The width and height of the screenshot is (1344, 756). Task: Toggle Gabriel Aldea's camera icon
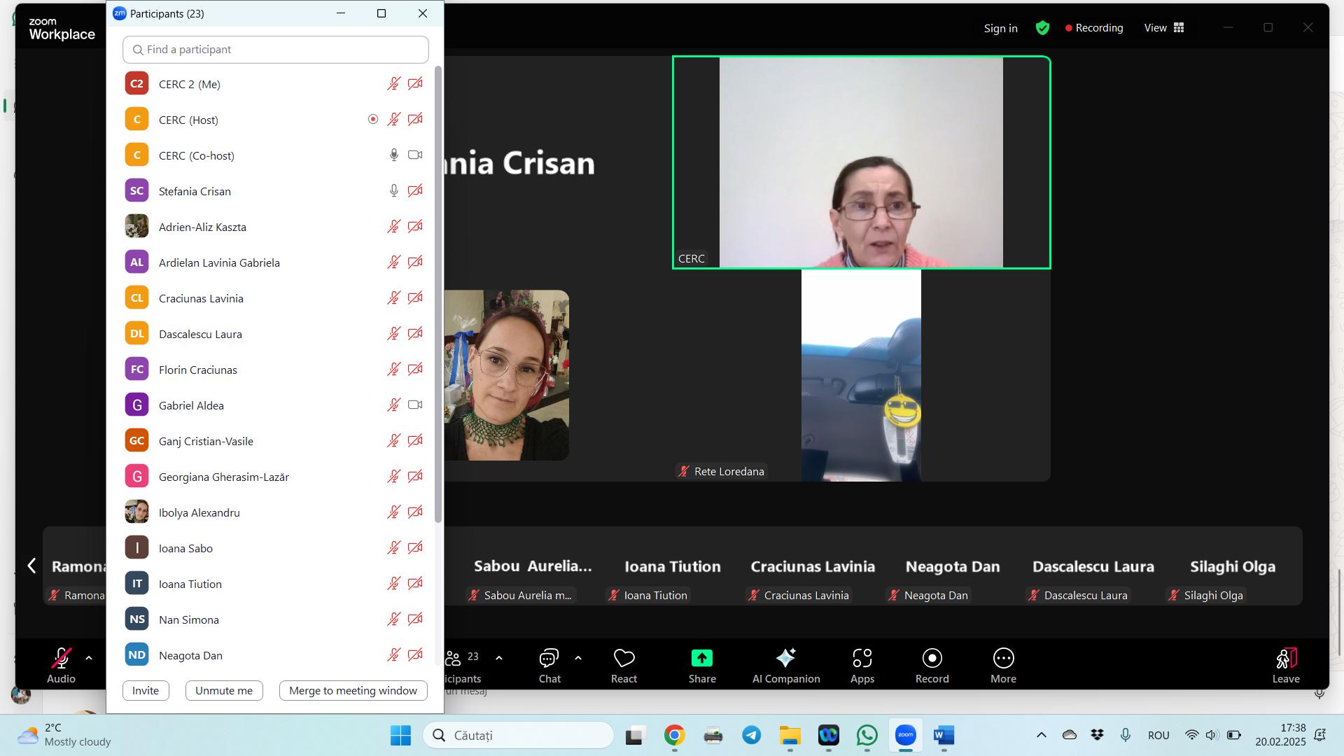[x=415, y=405]
